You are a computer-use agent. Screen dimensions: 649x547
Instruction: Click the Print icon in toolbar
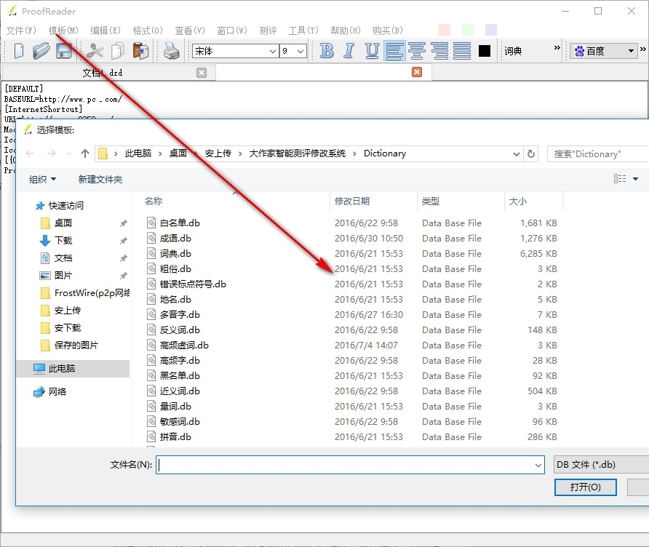click(171, 51)
